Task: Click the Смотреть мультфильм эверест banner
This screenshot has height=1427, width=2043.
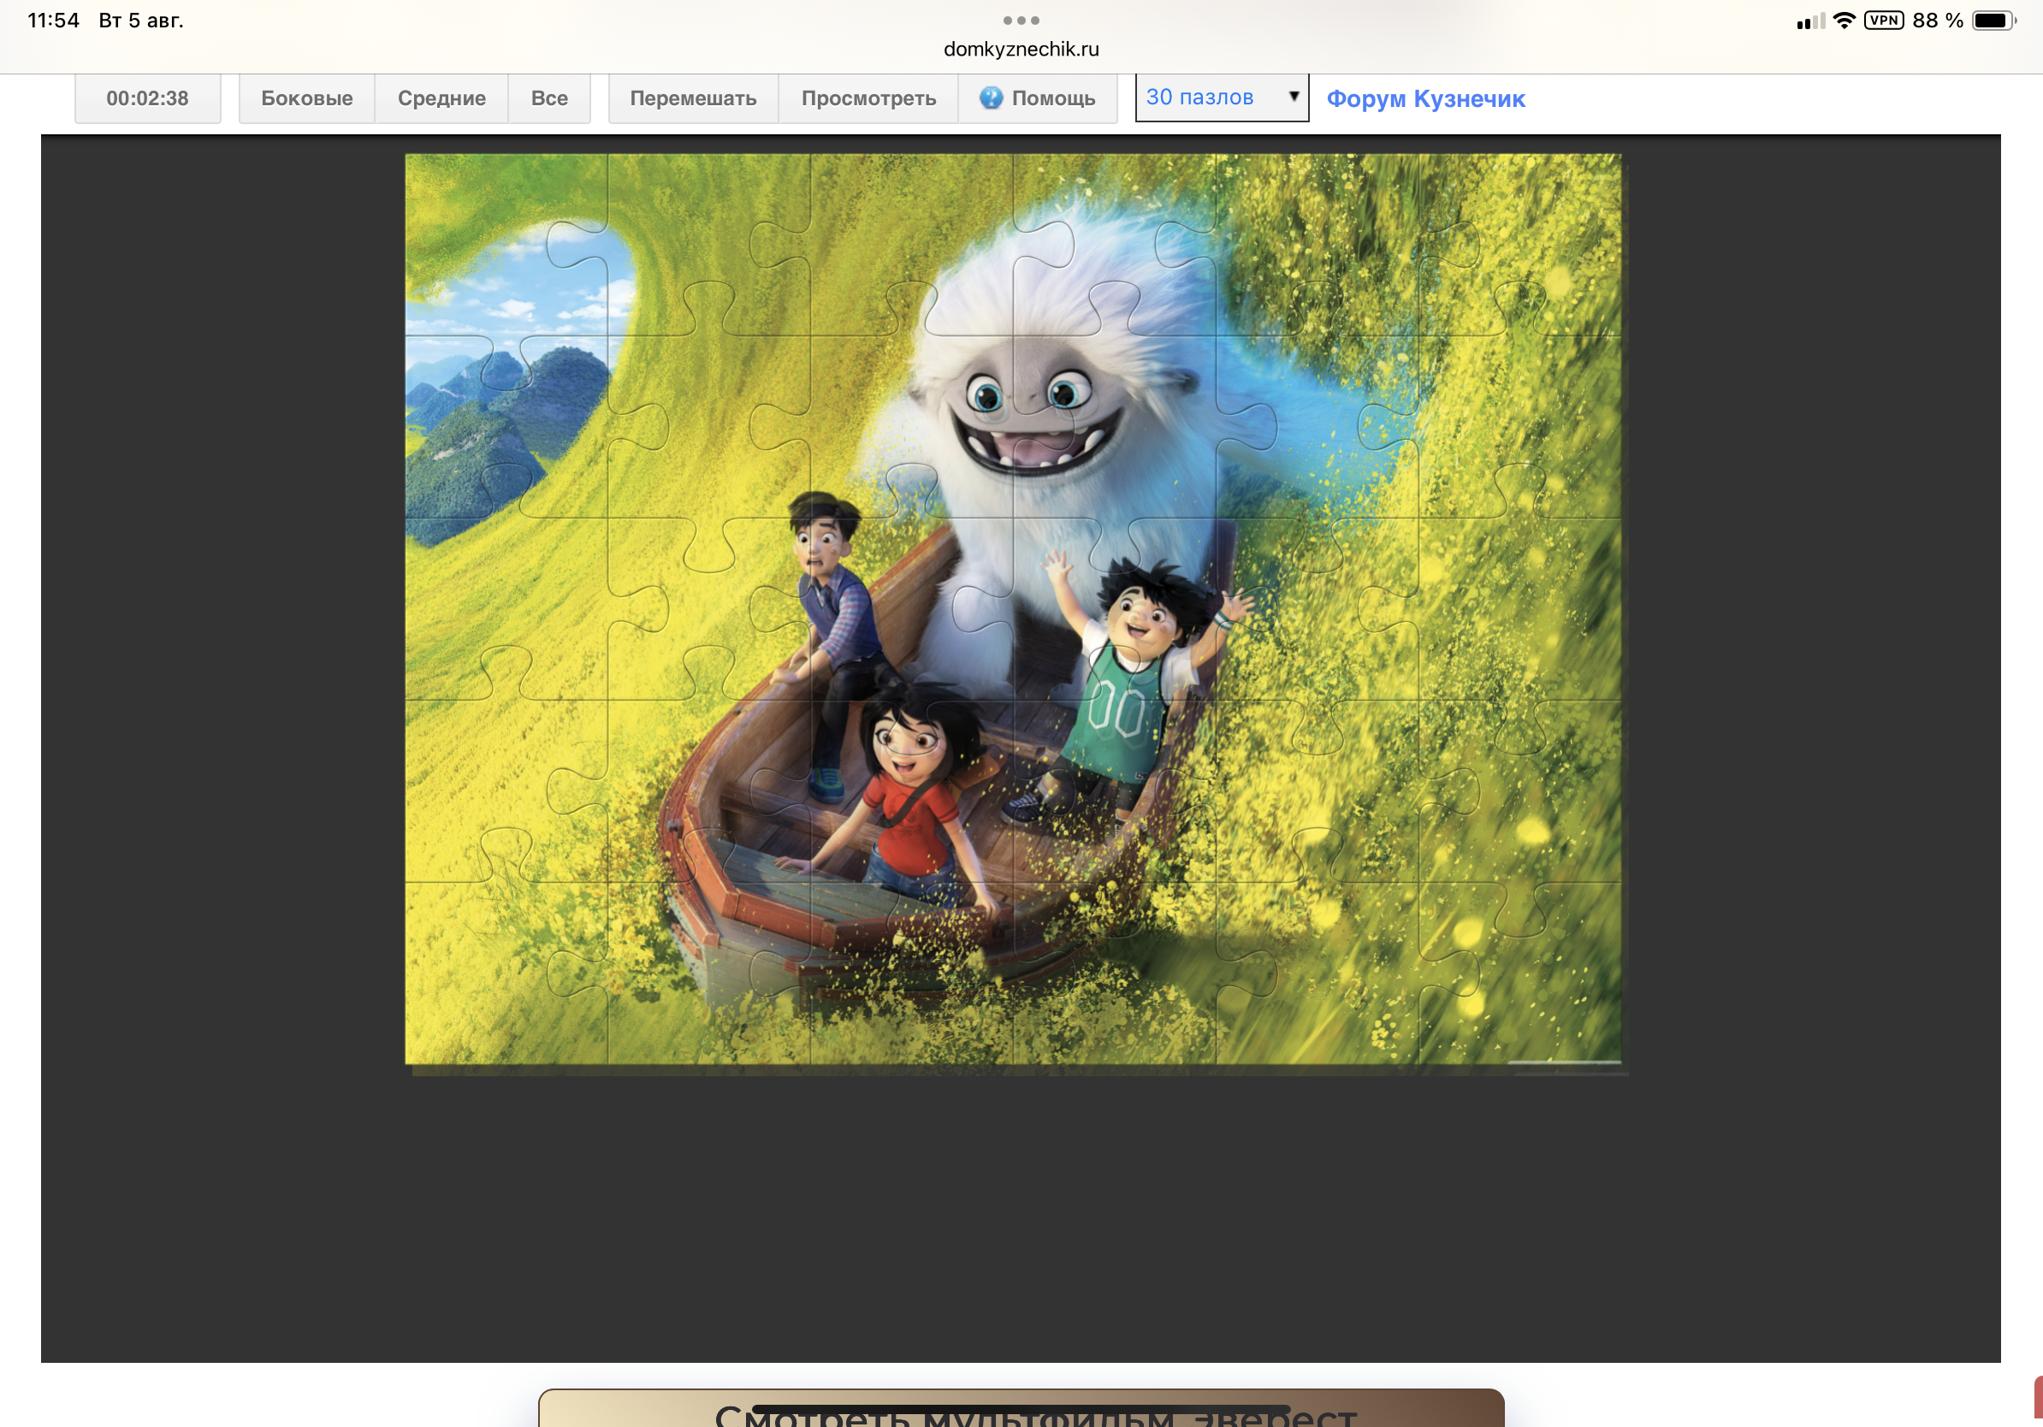Action: coord(1021,1408)
